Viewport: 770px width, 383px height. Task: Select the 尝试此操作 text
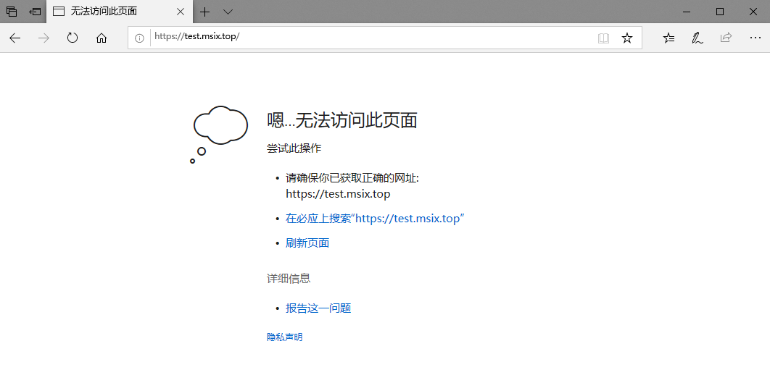(294, 148)
